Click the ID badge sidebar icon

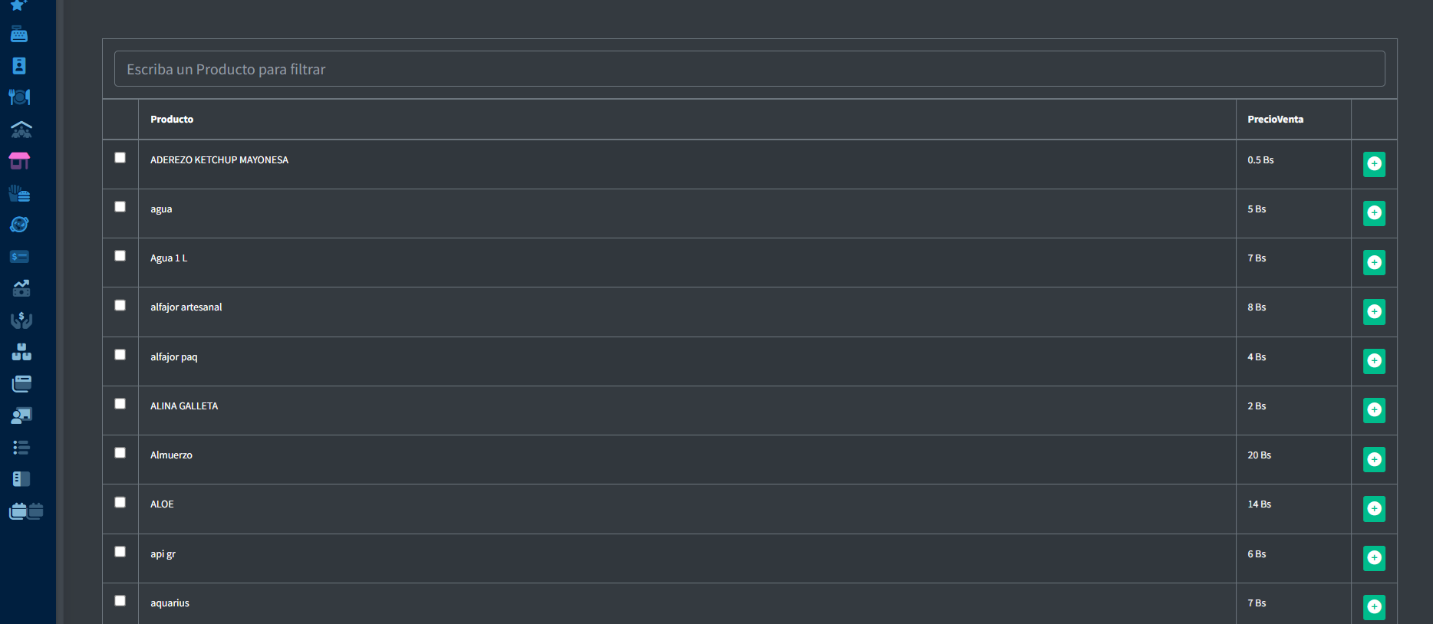(x=19, y=66)
